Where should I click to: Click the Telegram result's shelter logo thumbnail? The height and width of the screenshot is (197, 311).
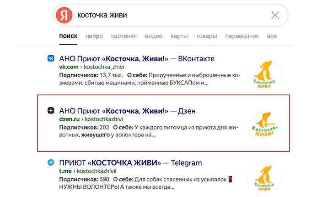coord(264,179)
